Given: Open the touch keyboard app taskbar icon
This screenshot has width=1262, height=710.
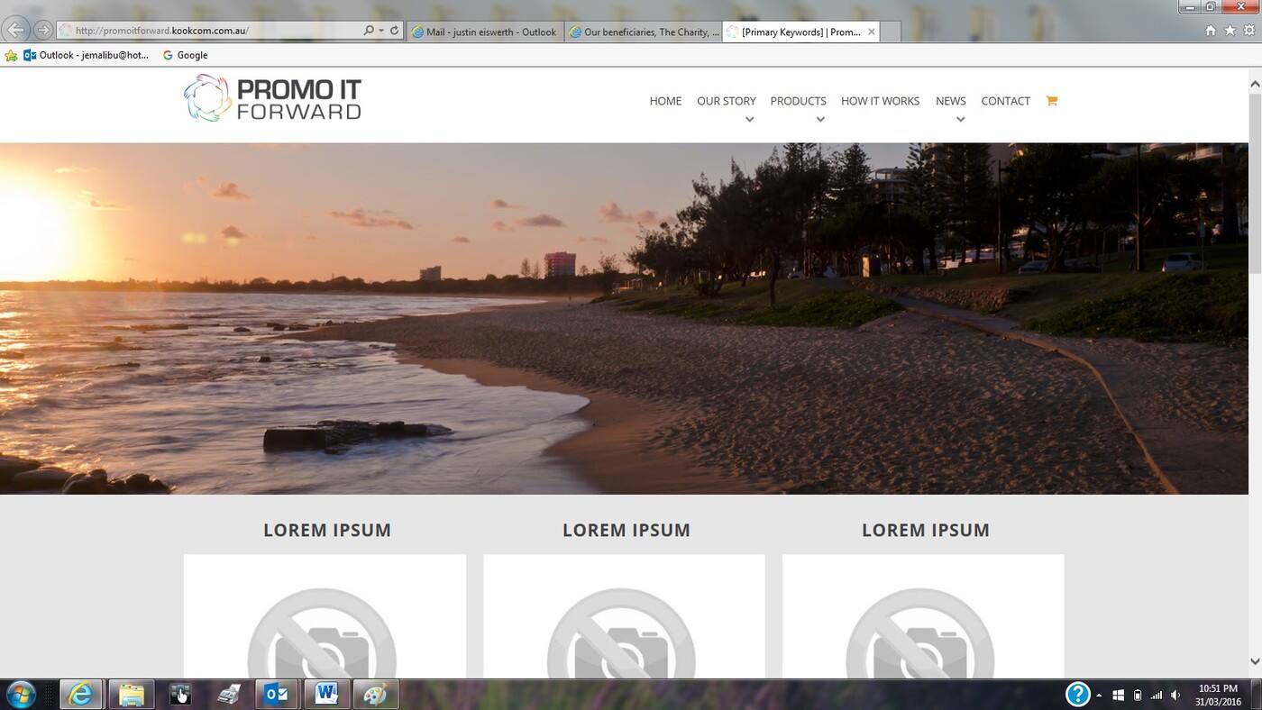Looking at the screenshot, I should click(x=180, y=695).
